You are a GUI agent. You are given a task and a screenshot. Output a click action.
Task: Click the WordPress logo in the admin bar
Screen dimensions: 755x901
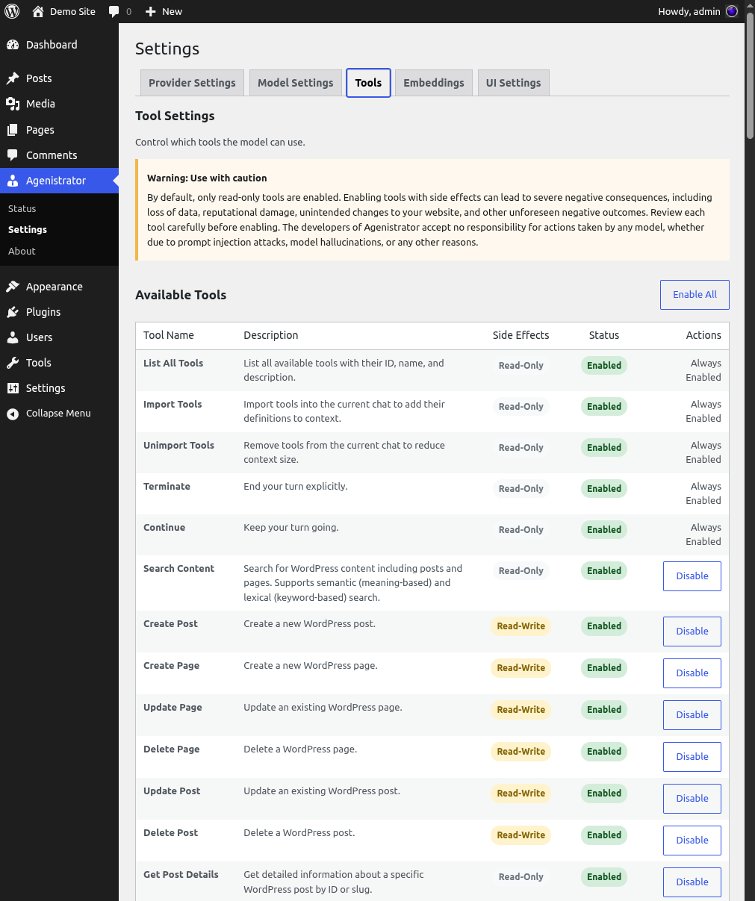click(11, 11)
